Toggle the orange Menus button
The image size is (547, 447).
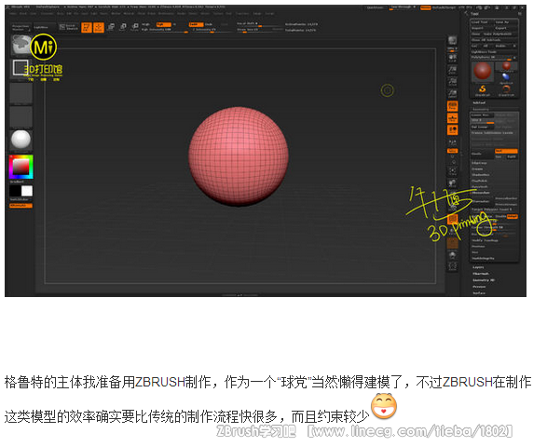point(426,7)
